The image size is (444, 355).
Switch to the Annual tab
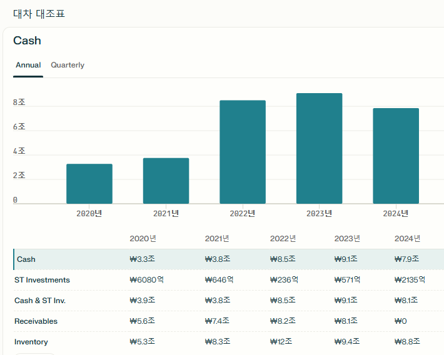(x=28, y=65)
